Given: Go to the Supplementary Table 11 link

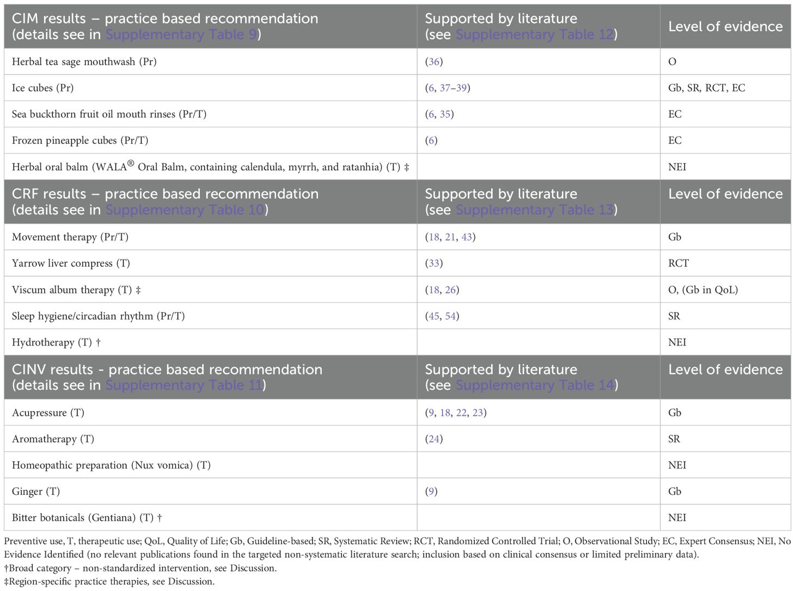Looking at the screenshot, I should (184, 385).
